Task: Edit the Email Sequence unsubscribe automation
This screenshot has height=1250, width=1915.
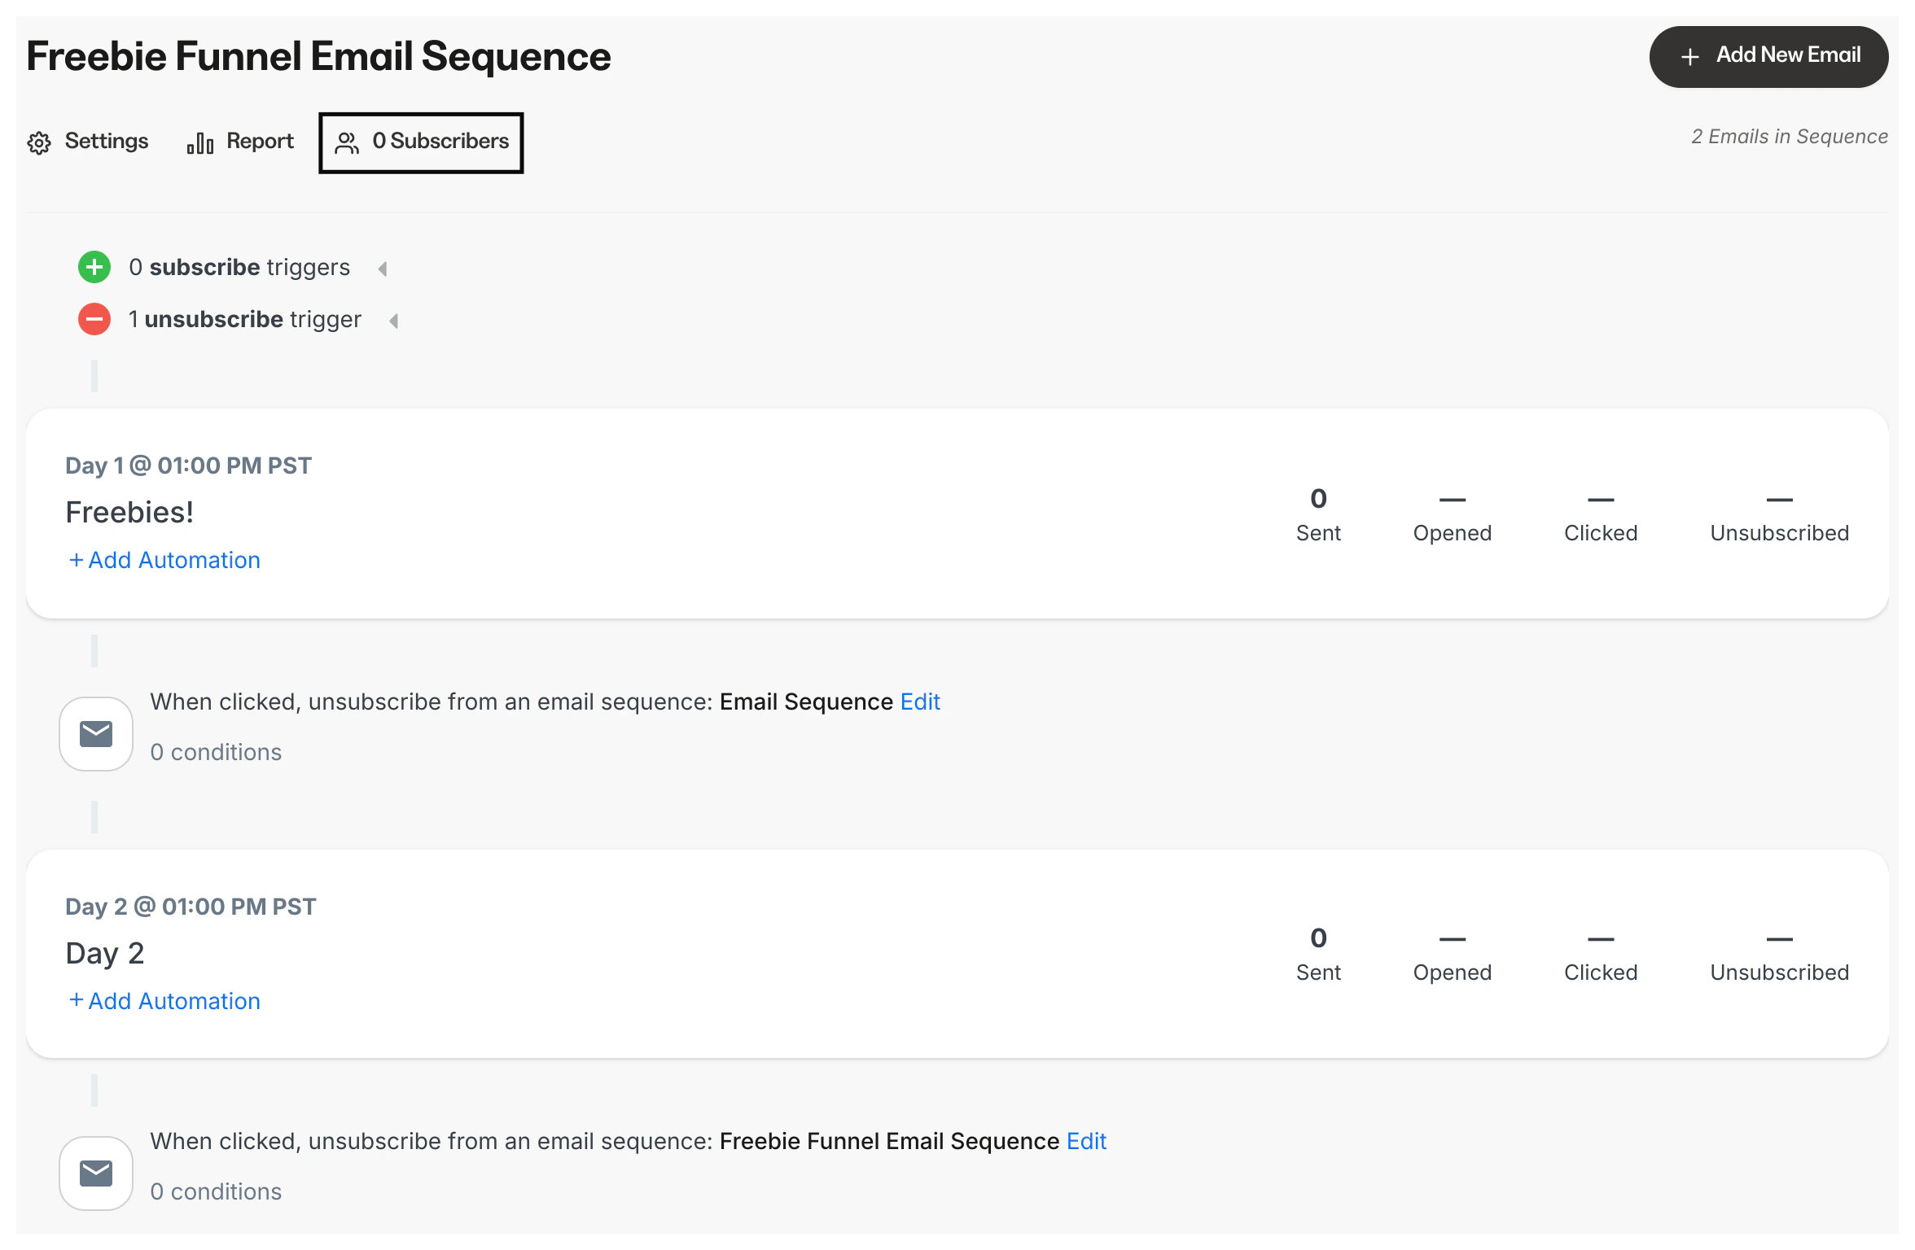Action: click(920, 701)
